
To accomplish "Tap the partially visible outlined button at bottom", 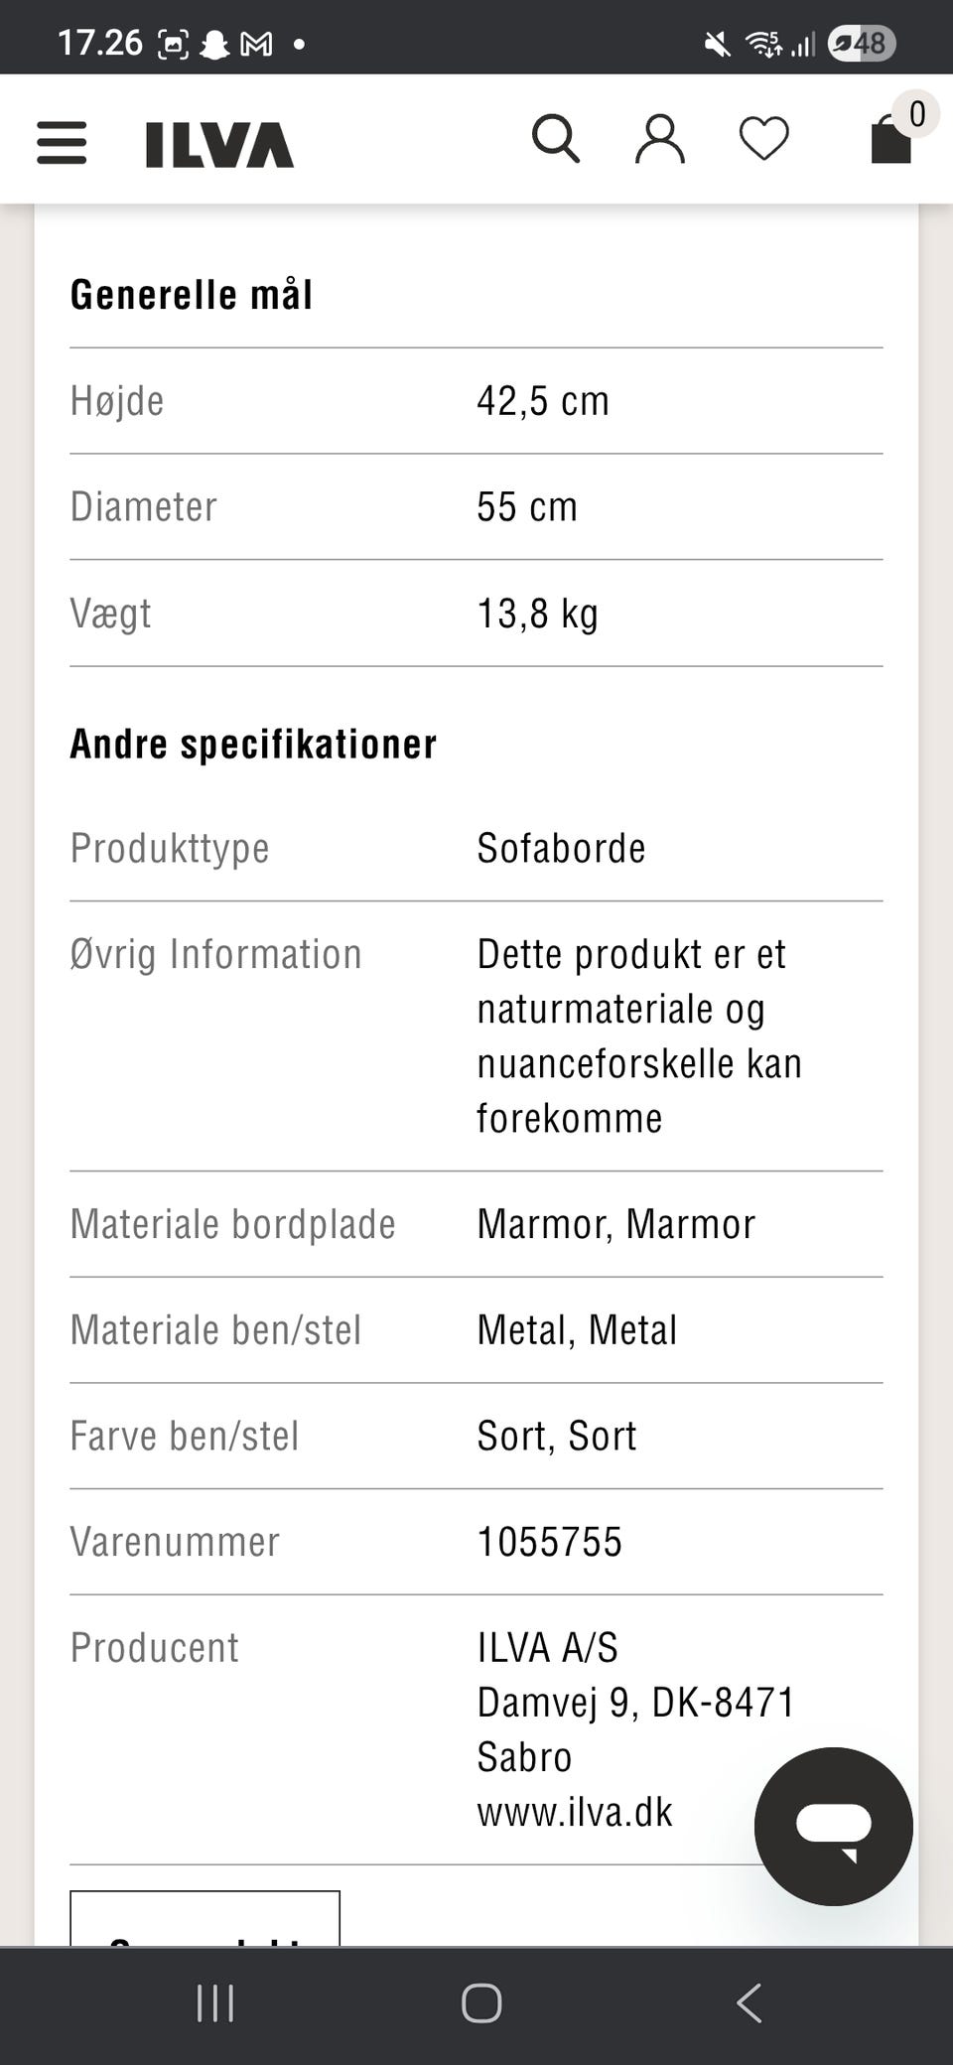I will click(x=204, y=1919).
